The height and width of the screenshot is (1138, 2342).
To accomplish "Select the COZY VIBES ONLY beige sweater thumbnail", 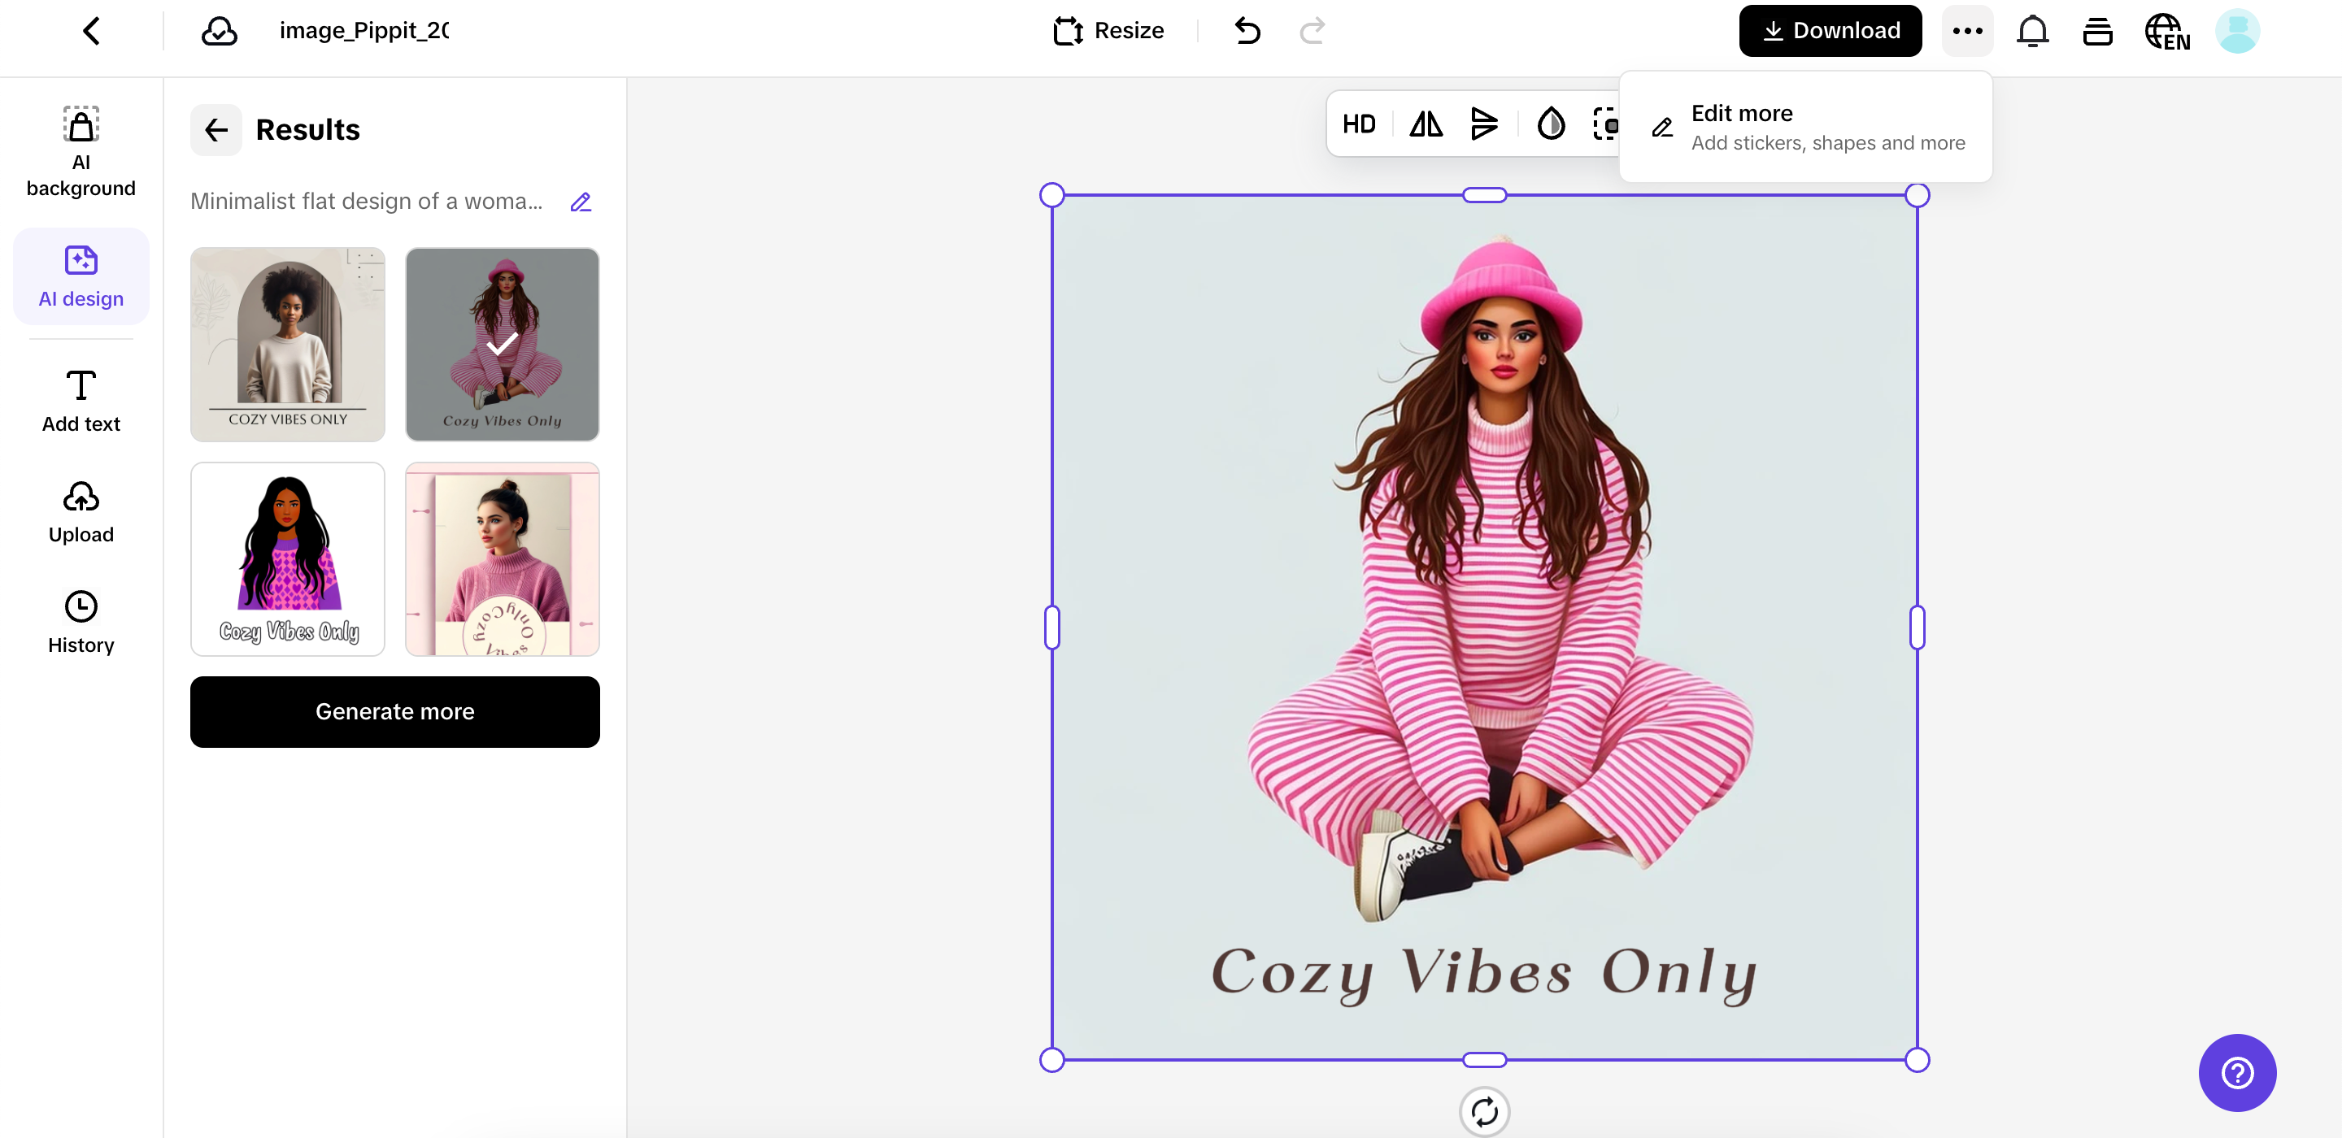I will point(287,345).
